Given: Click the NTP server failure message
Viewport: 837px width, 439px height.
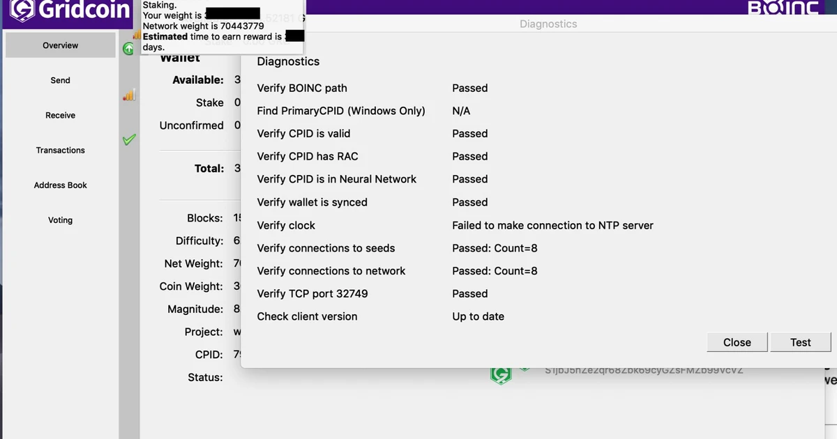Looking at the screenshot, I should pyautogui.click(x=552, y=225).
